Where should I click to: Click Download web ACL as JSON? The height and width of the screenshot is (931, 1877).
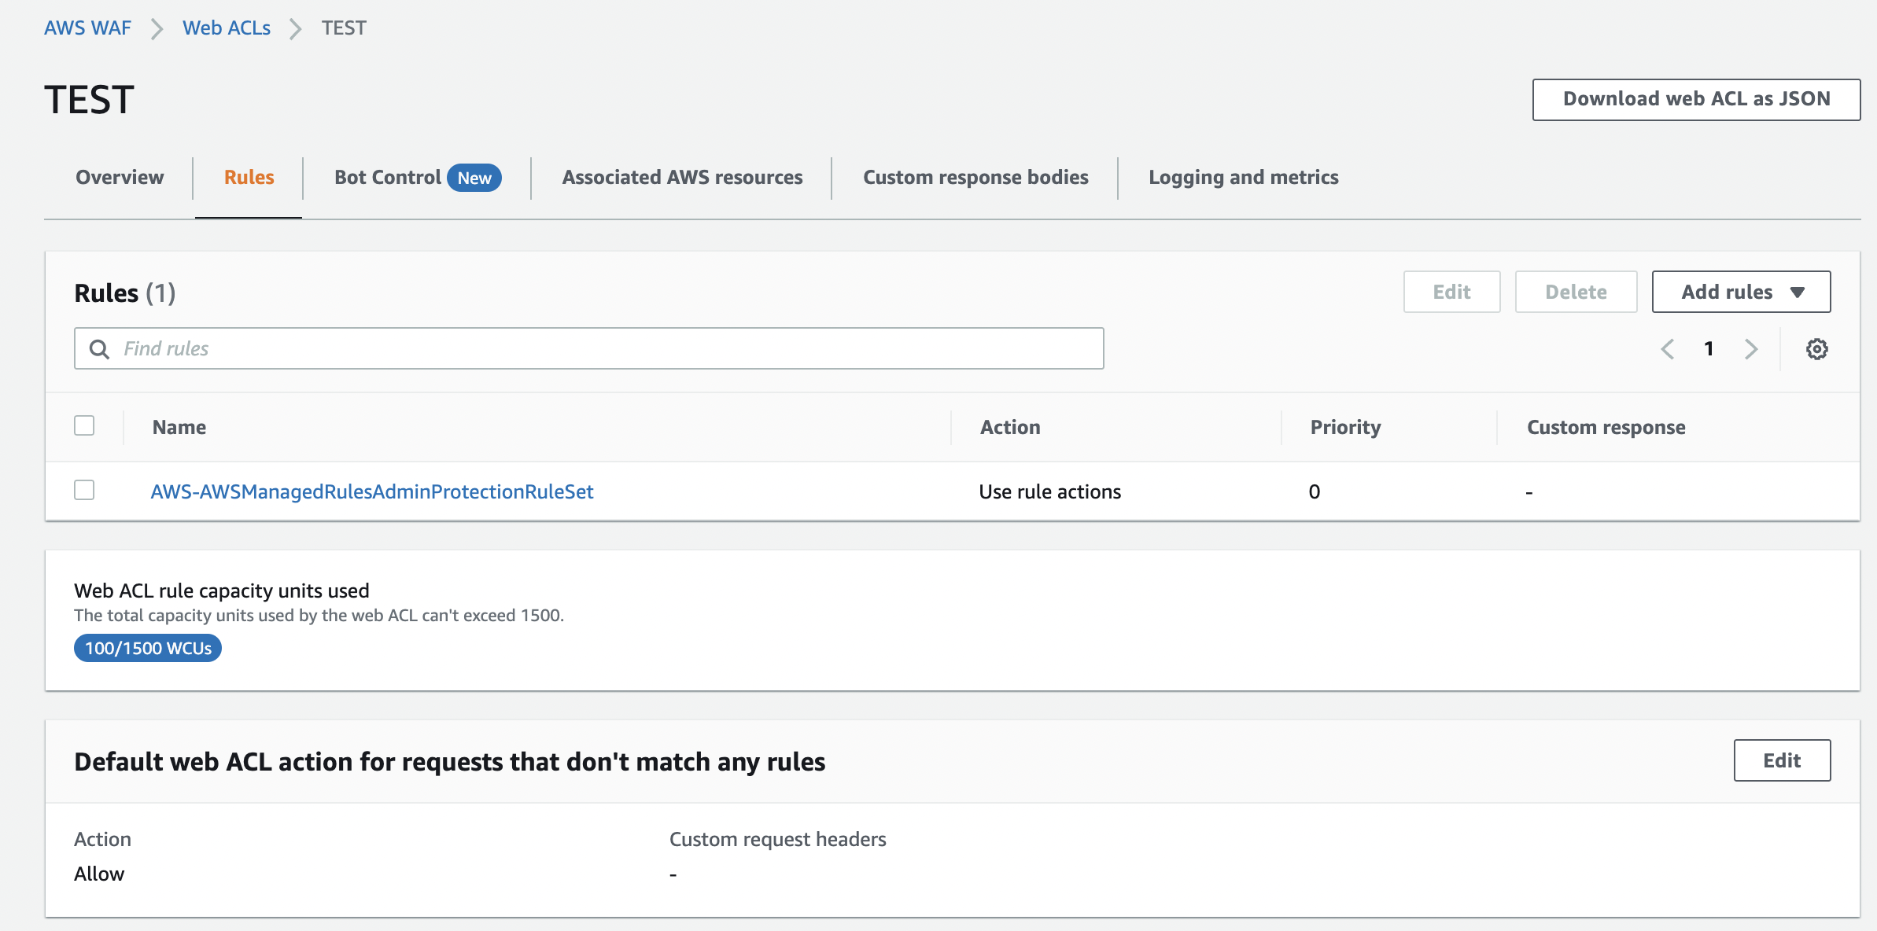(x=1696, y=99)
